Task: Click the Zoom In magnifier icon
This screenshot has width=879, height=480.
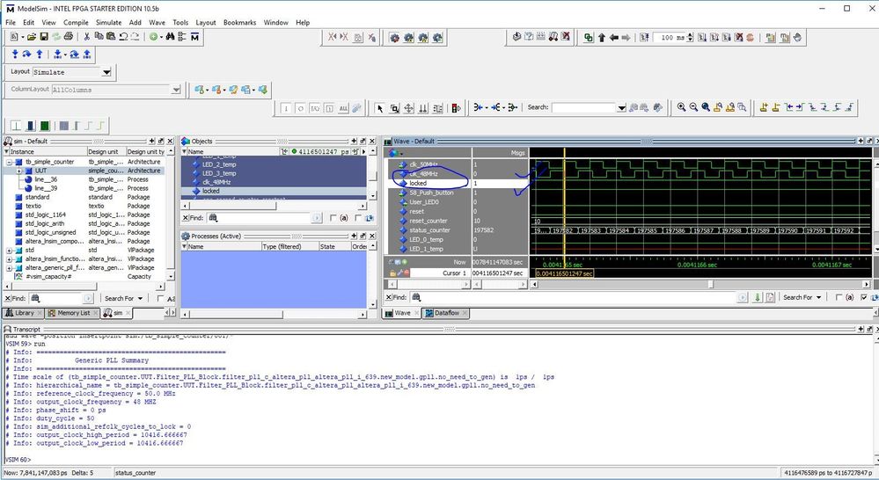Action: click(681, 107)
